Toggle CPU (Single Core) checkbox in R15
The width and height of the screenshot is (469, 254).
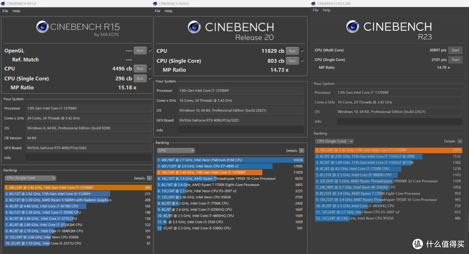[x=150, y=78]
